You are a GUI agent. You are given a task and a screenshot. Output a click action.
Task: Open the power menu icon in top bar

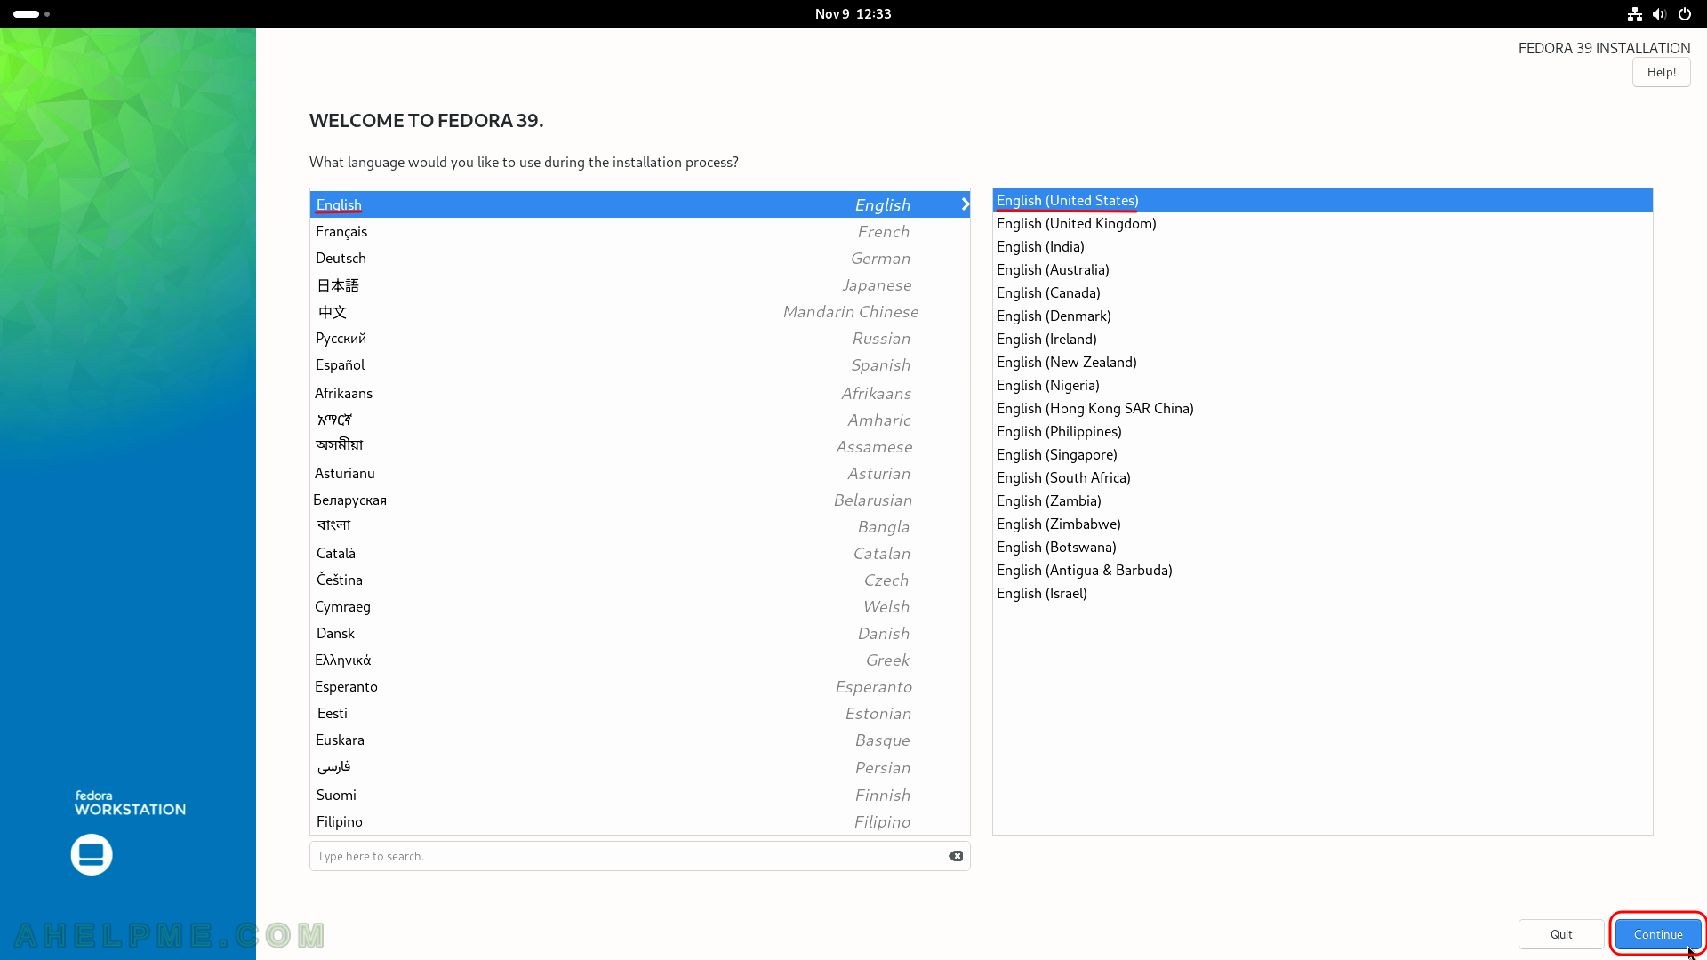(1684, 14)
